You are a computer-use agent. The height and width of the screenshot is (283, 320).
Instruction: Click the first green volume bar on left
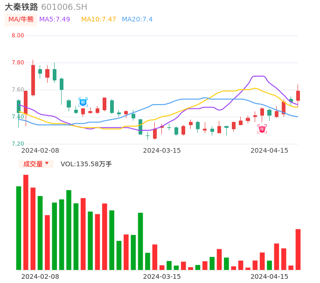pyautogui.click(x=19, y=228)
